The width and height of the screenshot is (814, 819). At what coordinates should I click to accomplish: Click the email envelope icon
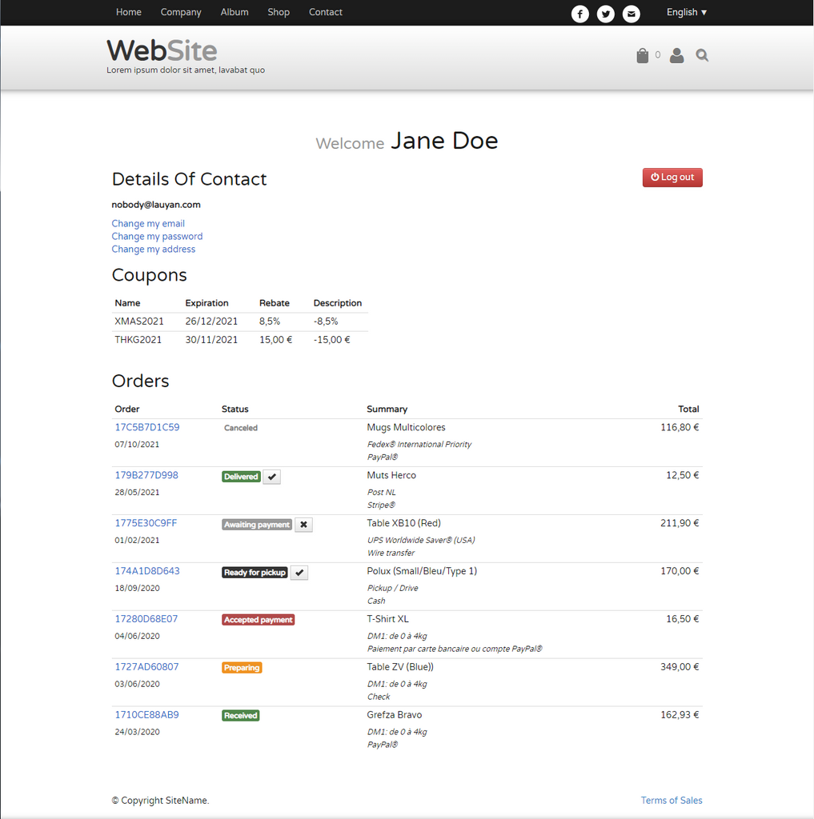631,14
